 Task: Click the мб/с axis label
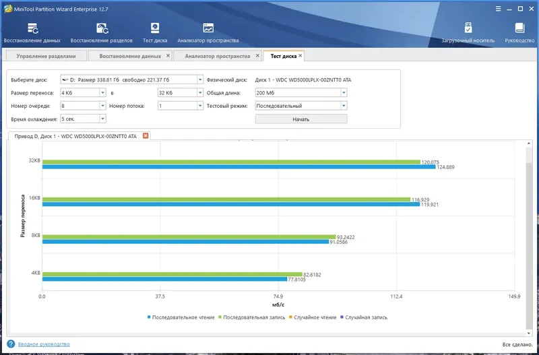coord(278,304)
